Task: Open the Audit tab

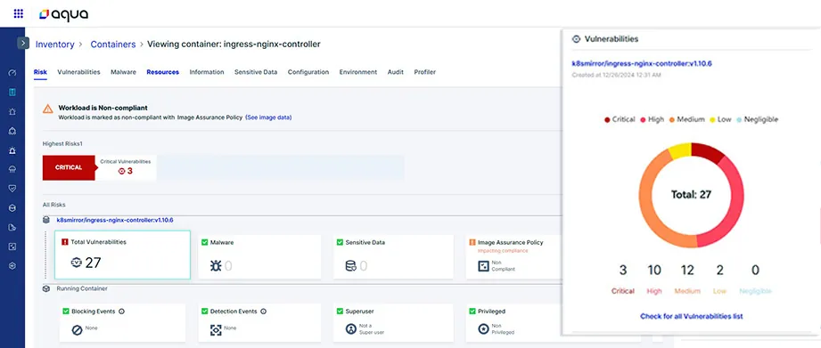Action: click(396, 72)
